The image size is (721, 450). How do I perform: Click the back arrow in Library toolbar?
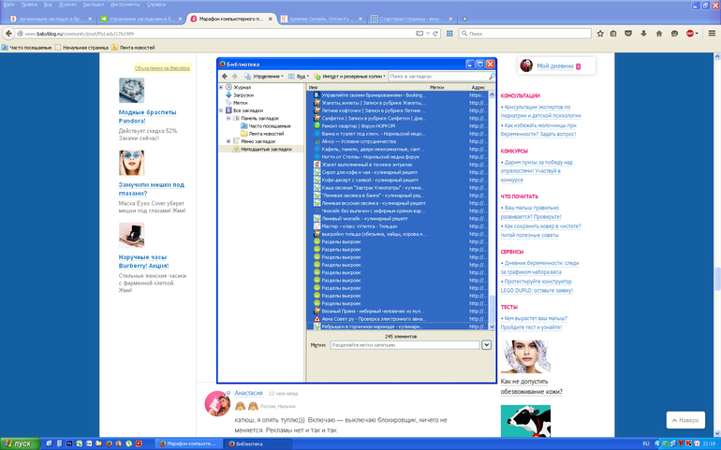tap(224, 76)
